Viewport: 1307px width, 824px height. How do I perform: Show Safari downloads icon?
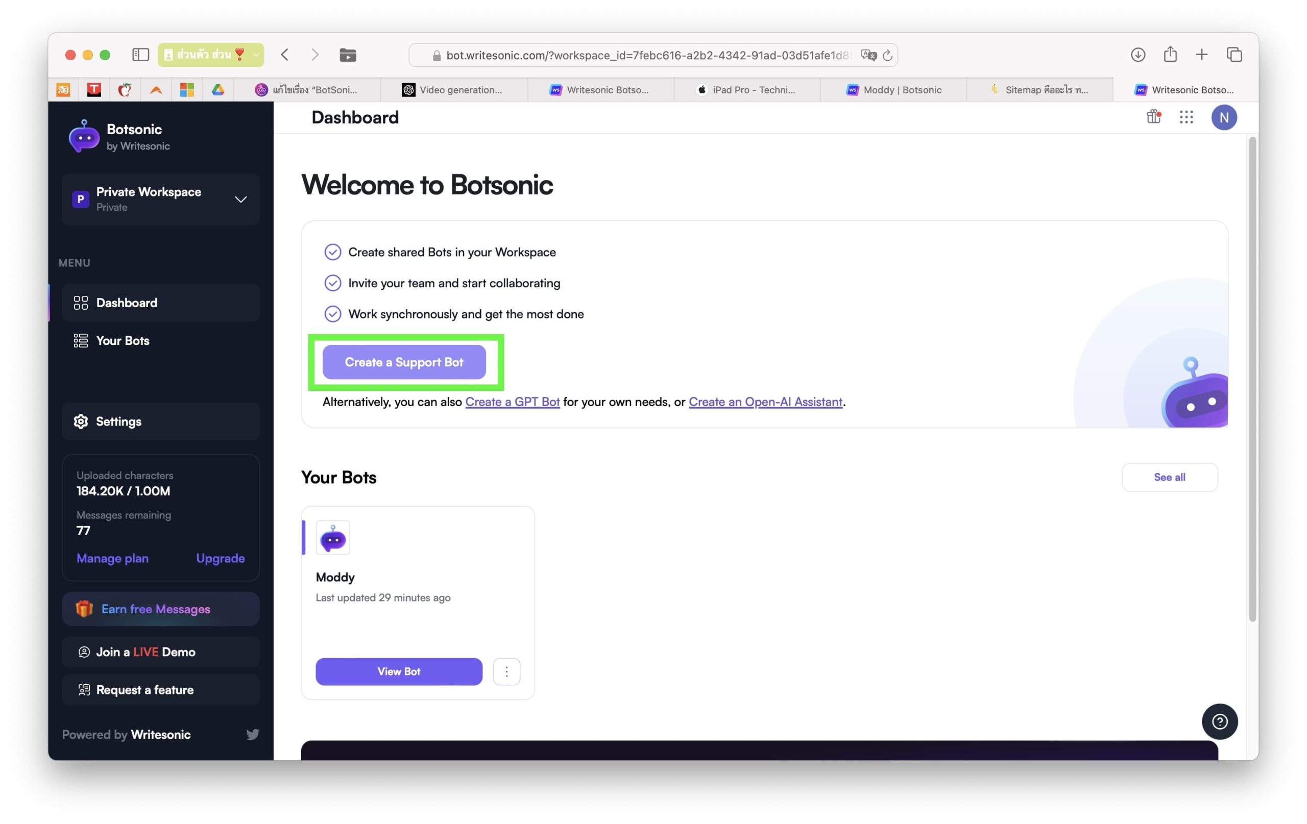(x=1137, y=55)
